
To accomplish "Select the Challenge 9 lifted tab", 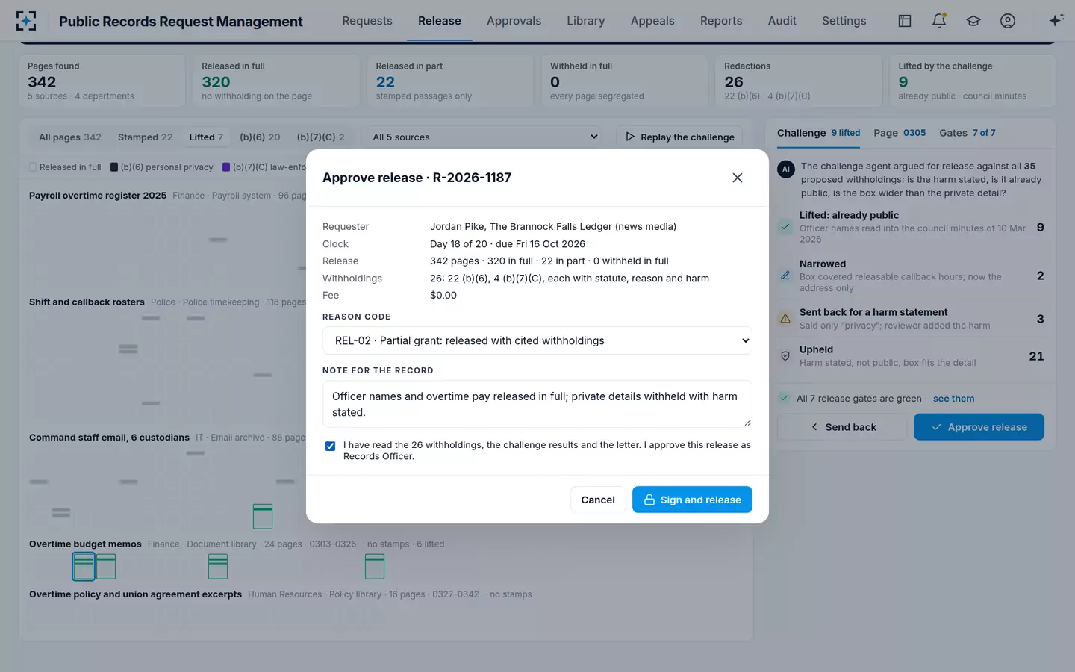I will click(818, 133).
